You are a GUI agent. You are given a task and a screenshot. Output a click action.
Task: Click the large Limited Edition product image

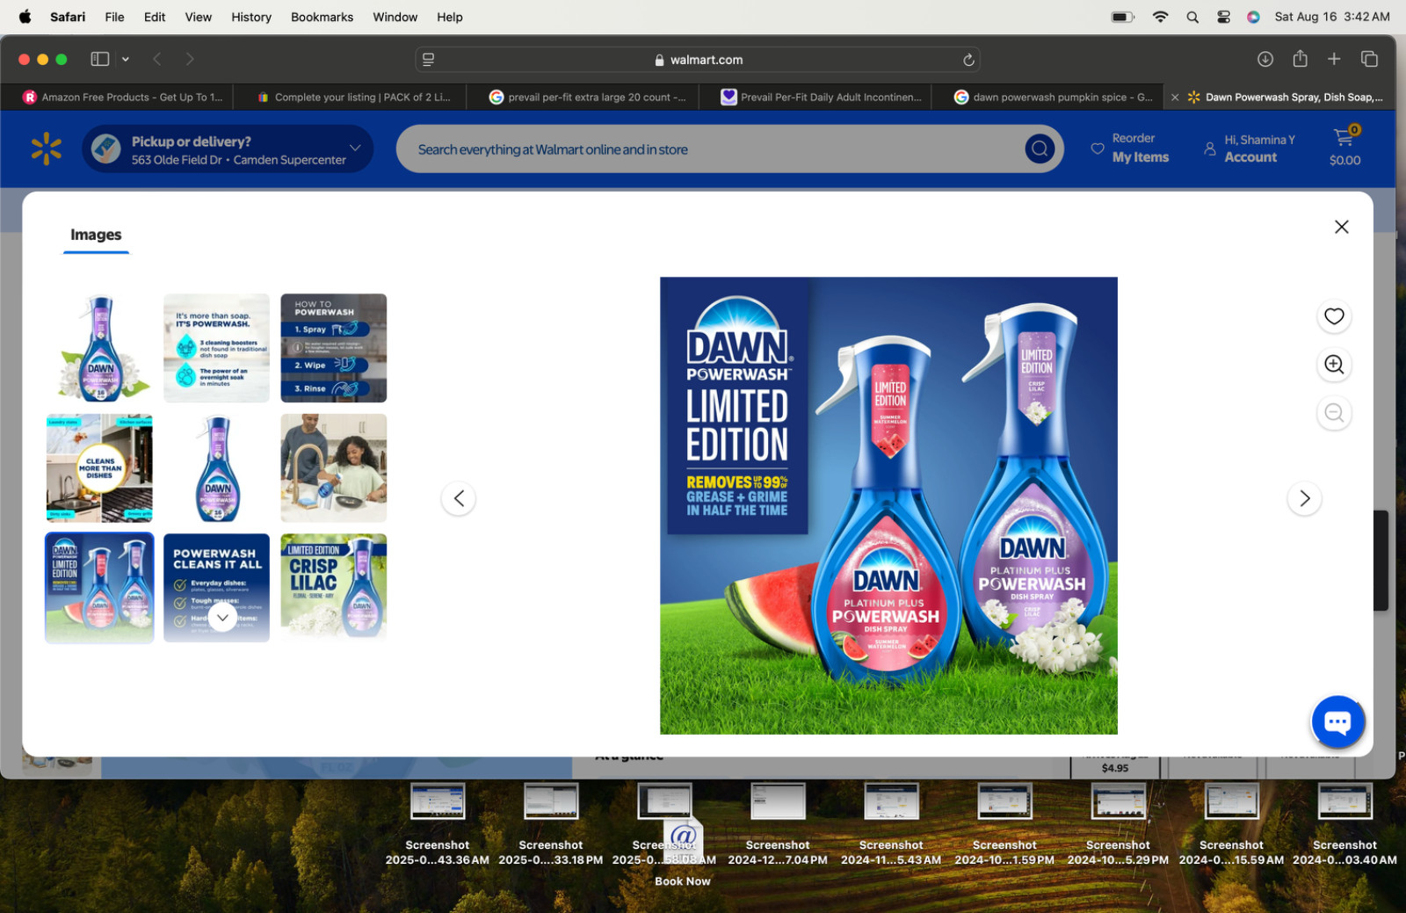[x=888, y=505]
